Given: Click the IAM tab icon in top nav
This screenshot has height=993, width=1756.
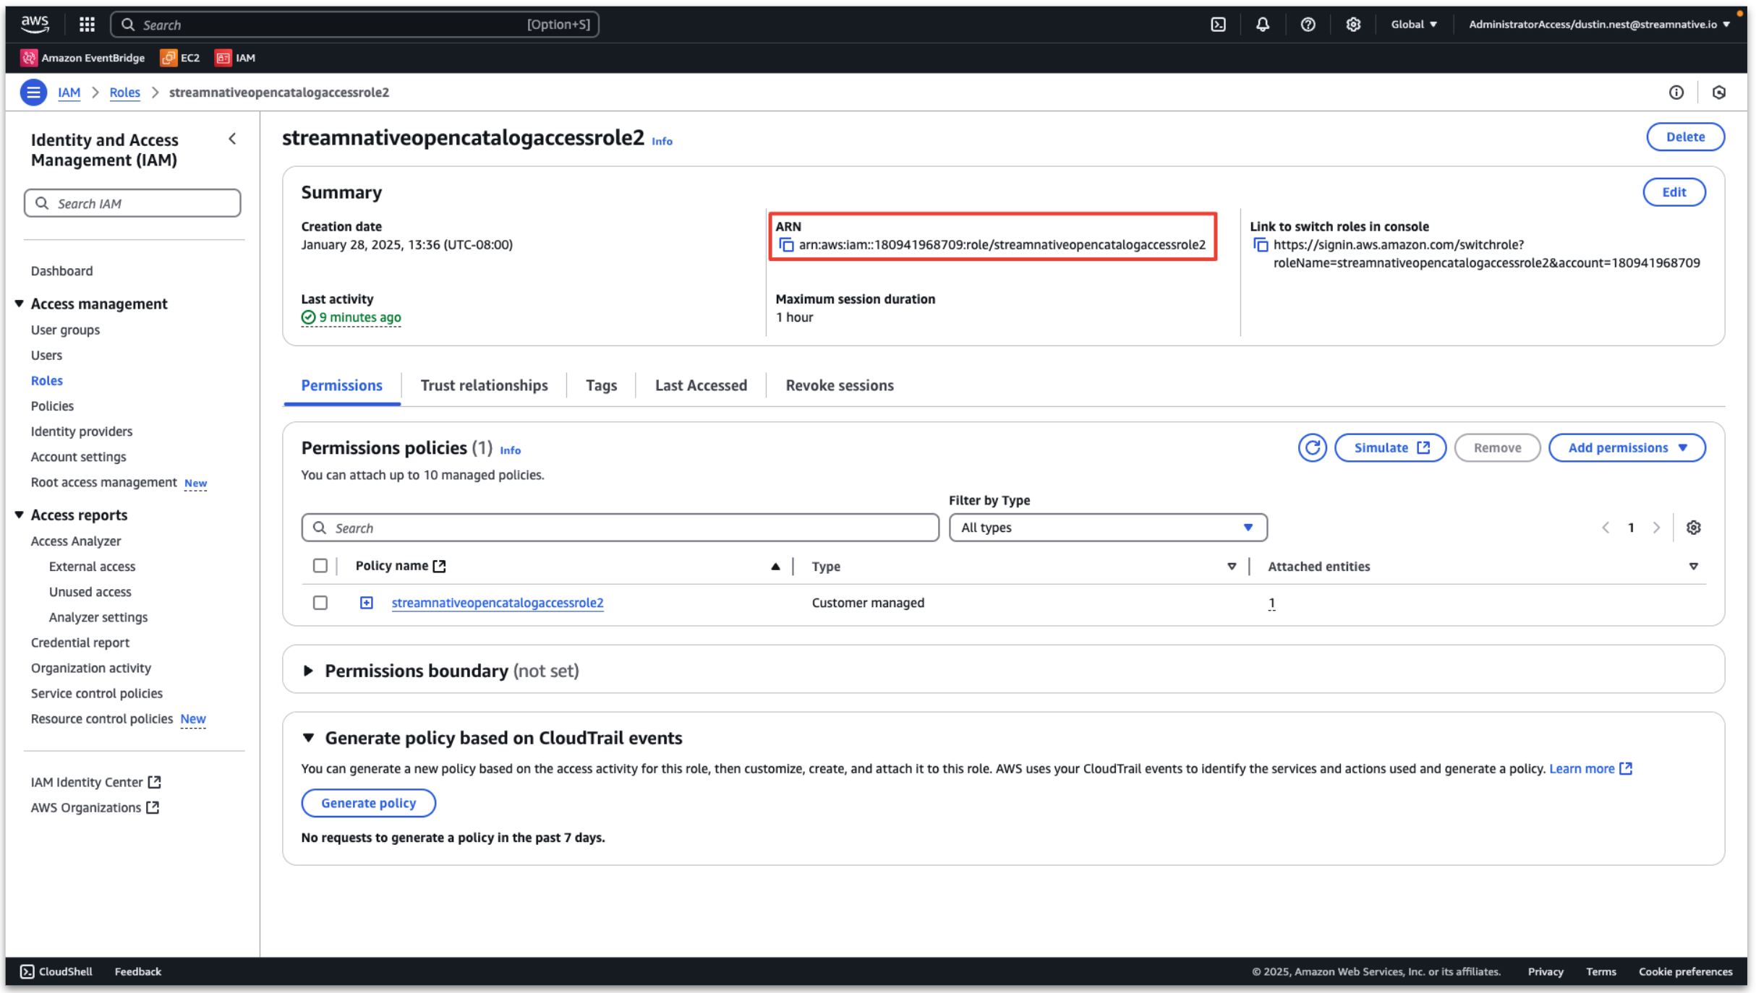Looking at the screenshot, I should pos(223,58).
